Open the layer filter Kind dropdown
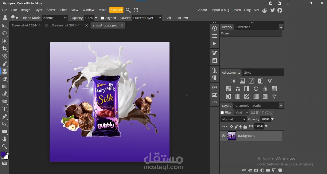 click(241, 112)
